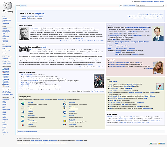Open Siste endringer in sidebar
This screenshot has width=167, height=147.
click(6, 23)
